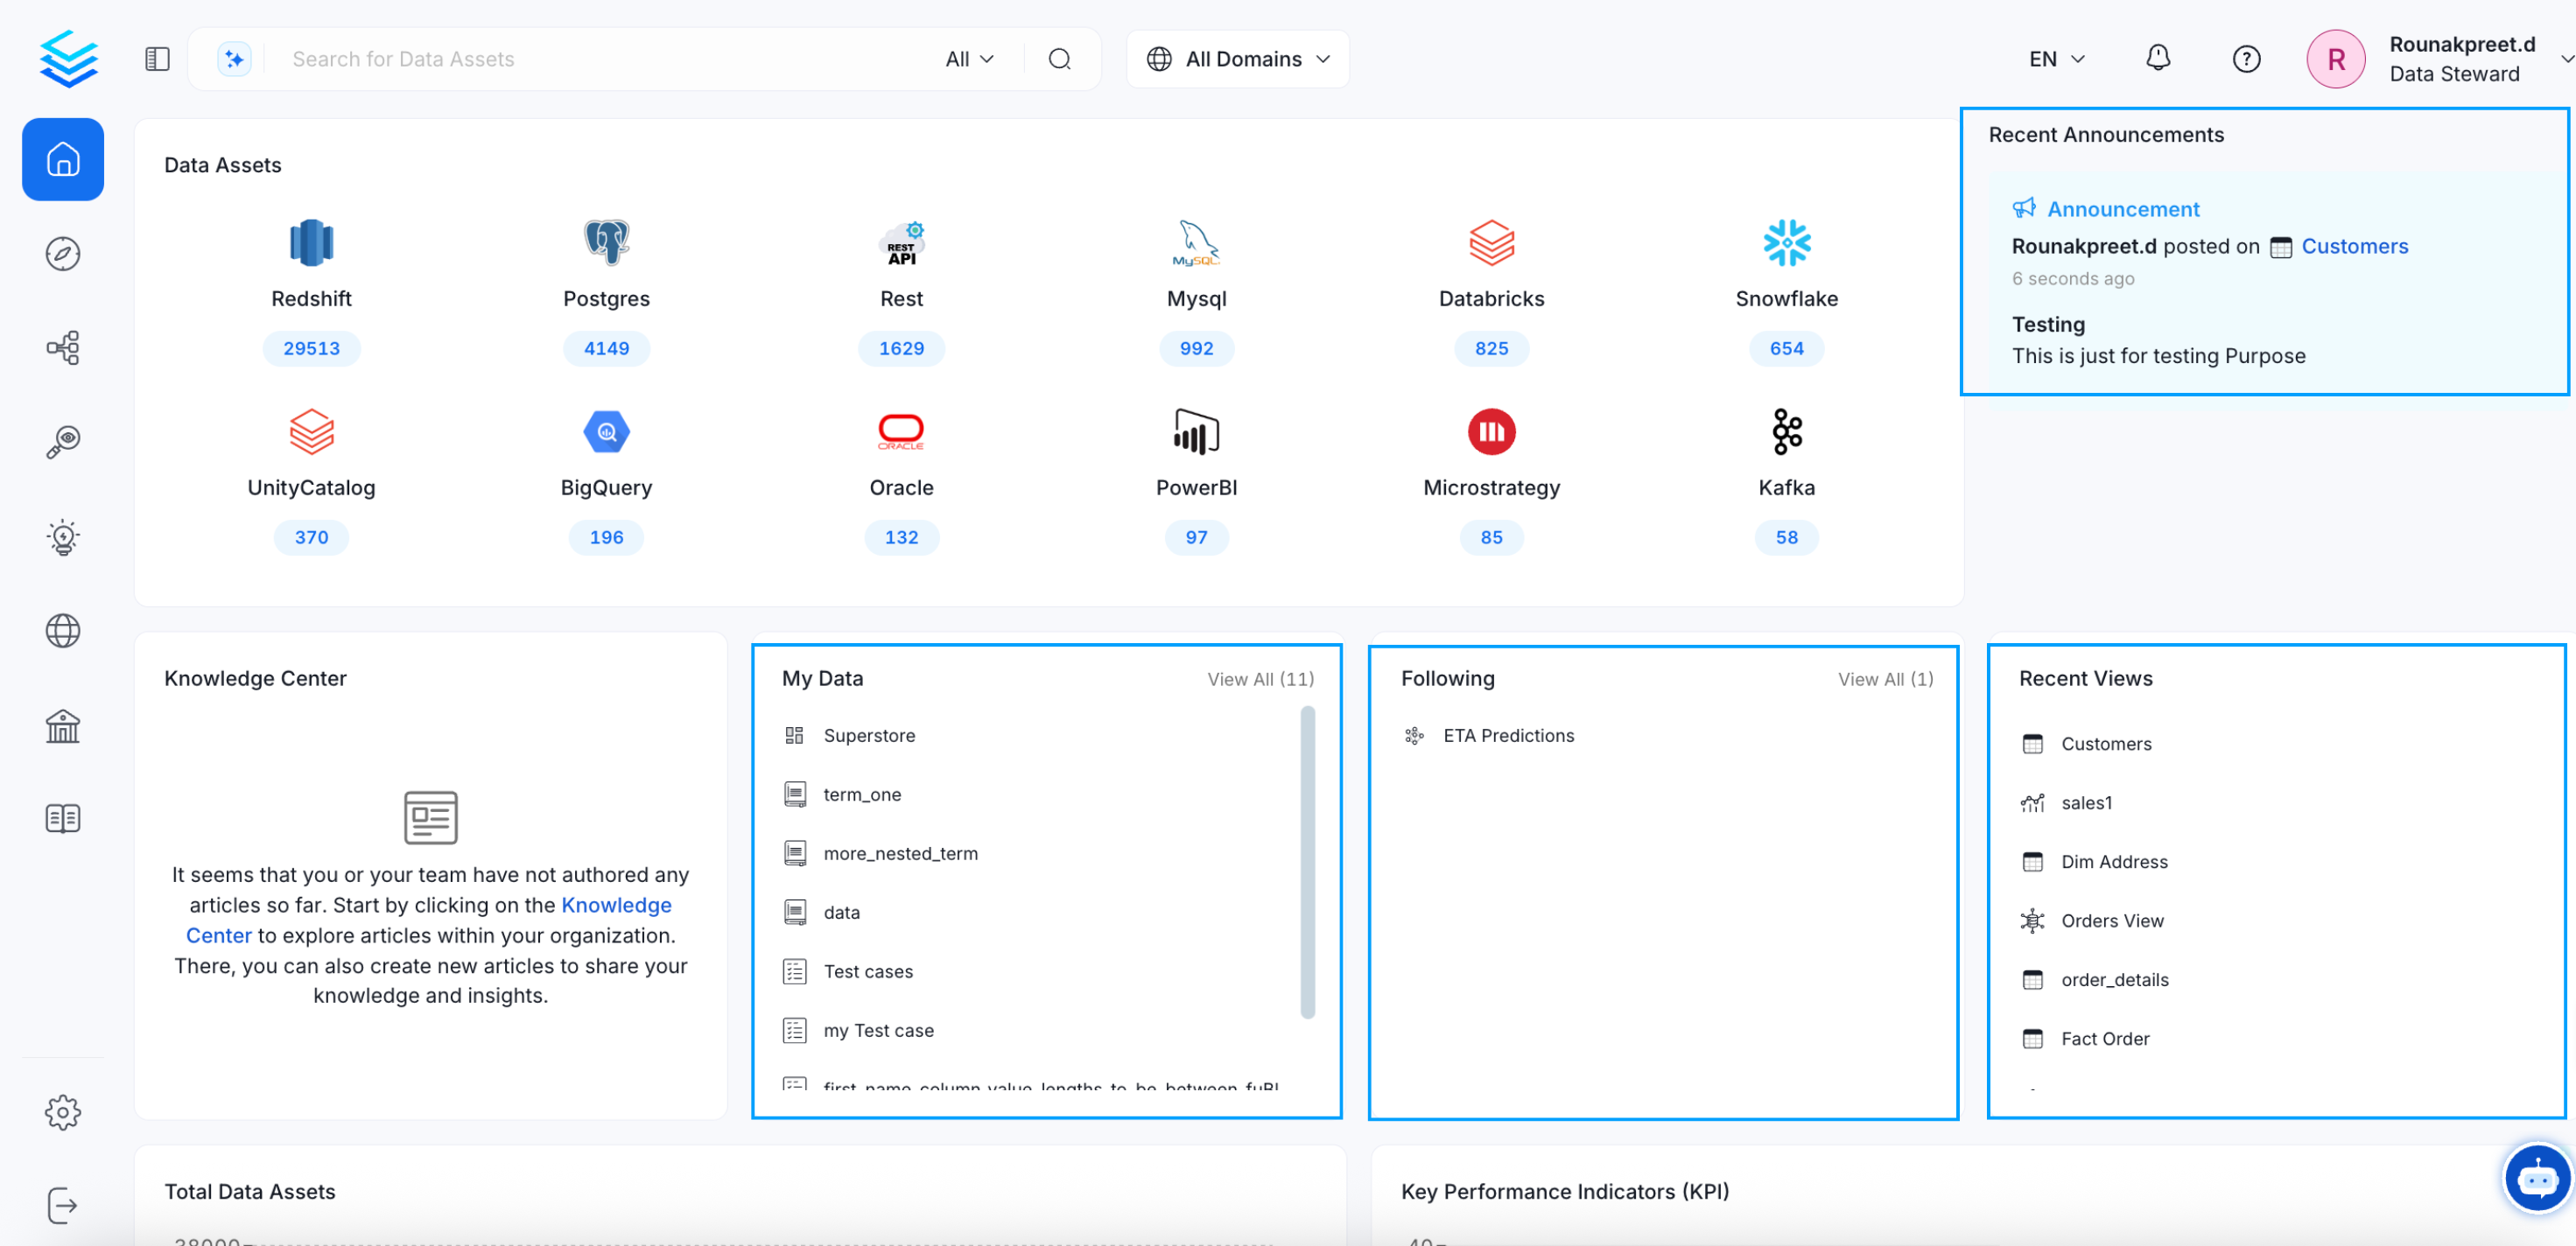Open the EN language dropdown

tap(2056, 59)
